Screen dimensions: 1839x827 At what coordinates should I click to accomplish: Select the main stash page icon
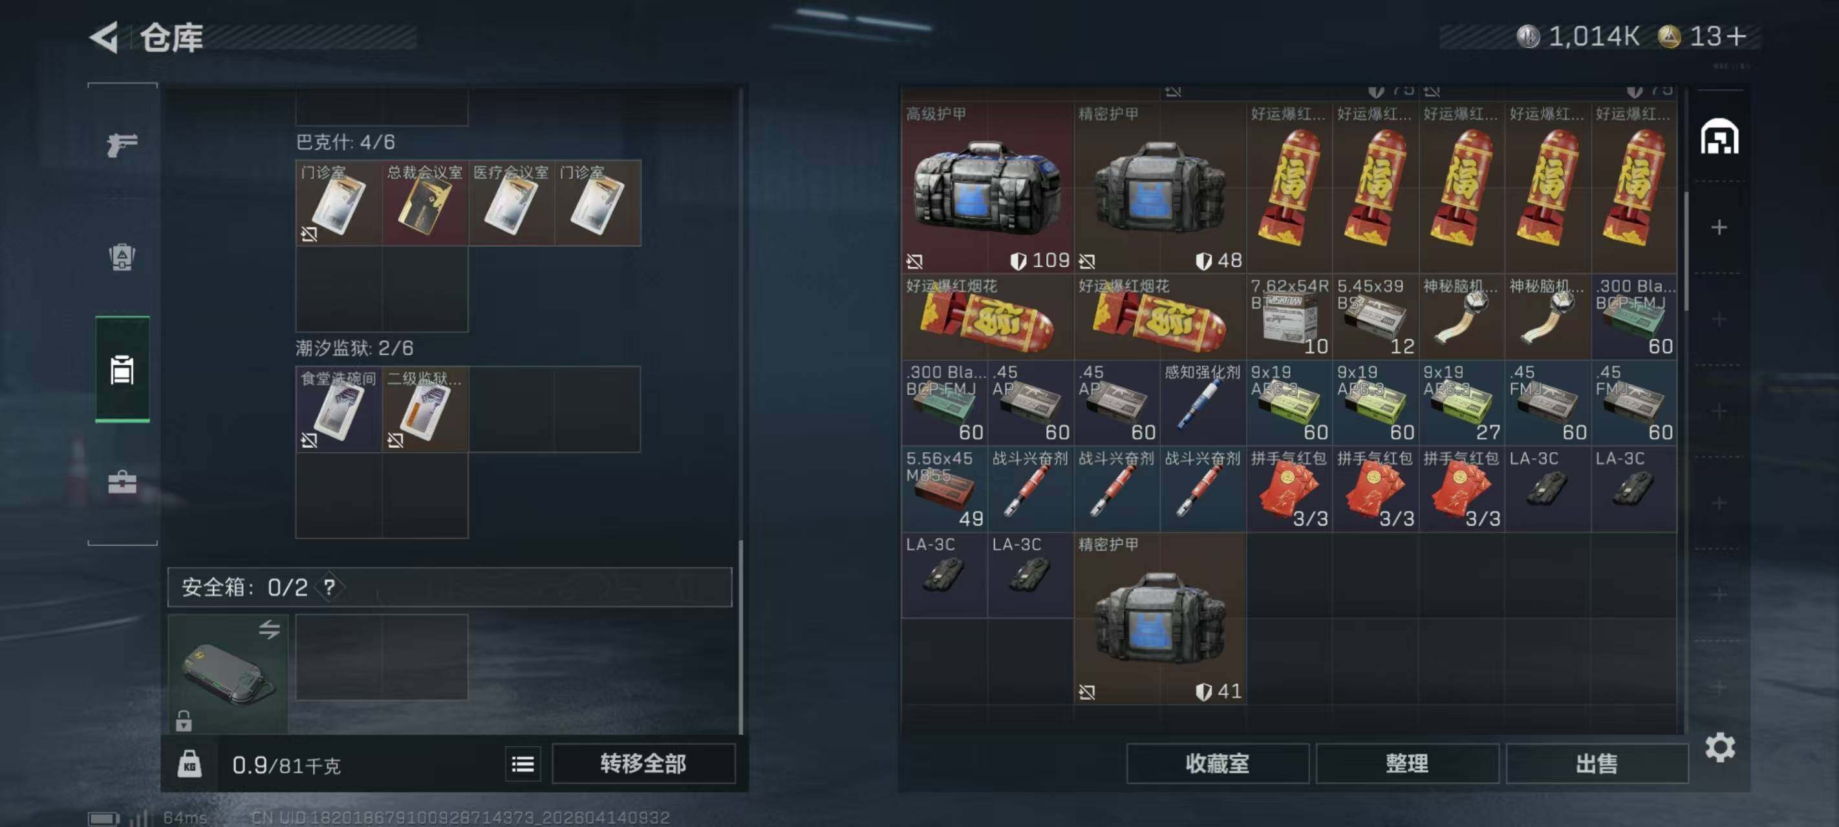(1719, 137)
